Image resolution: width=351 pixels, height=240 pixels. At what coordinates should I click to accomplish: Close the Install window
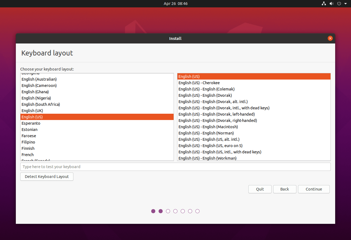(x=330, y=38)
